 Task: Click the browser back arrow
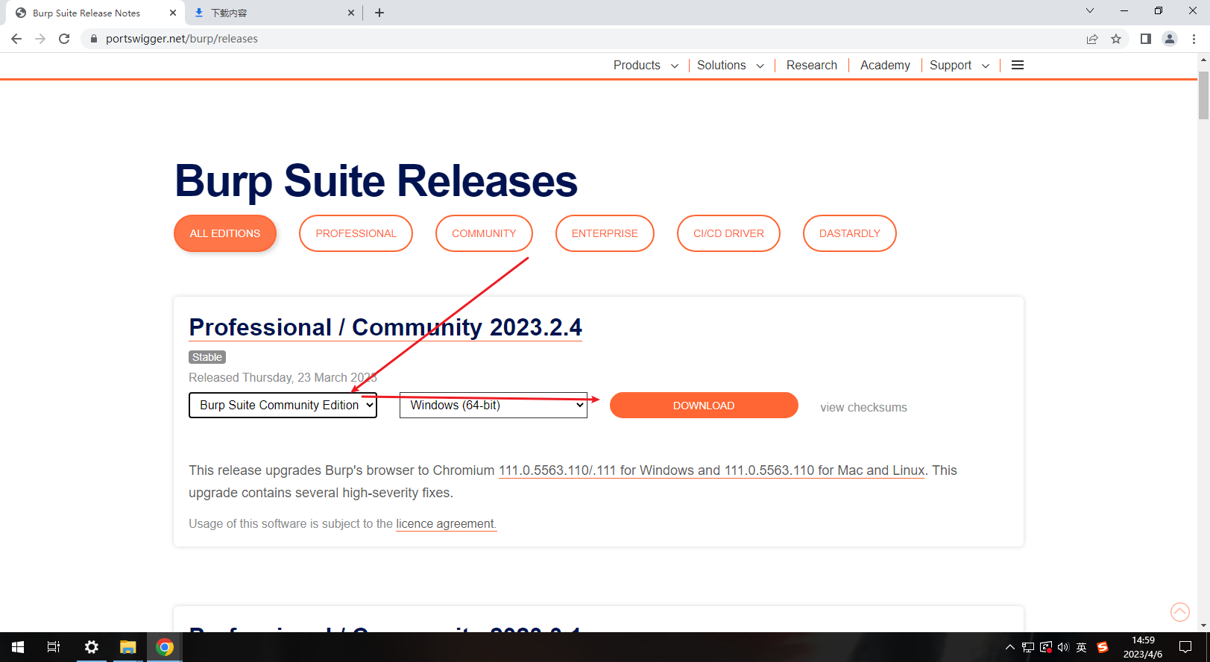[x=16, y=39]
